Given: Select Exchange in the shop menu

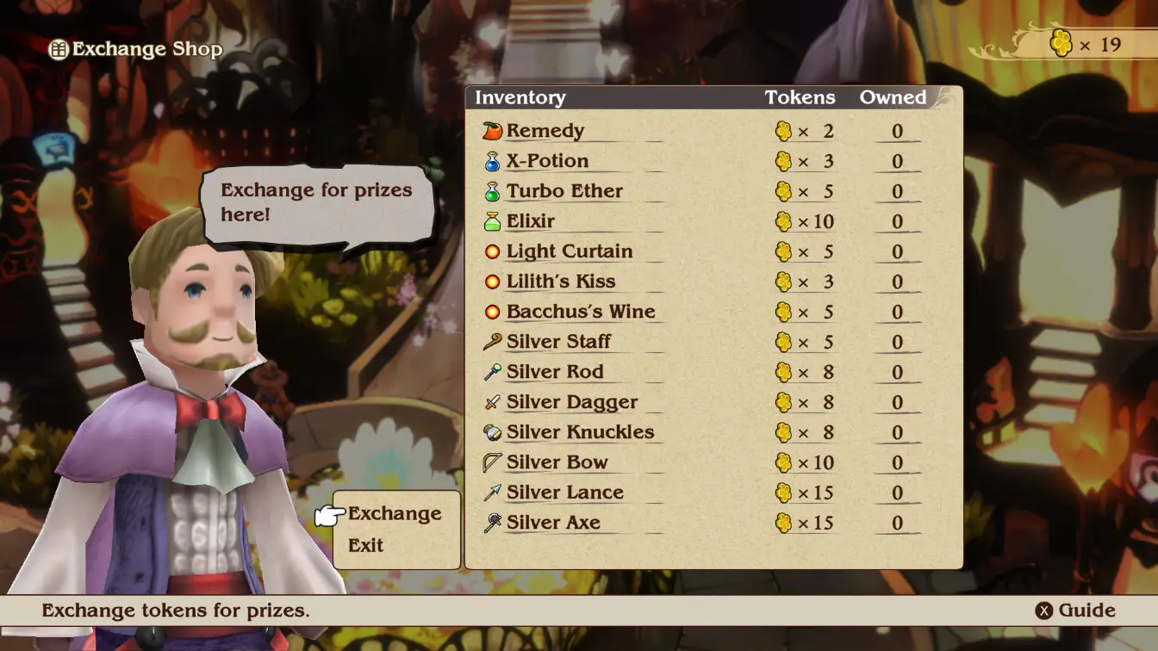Looking at the screenshot, I should pos(395,514).
